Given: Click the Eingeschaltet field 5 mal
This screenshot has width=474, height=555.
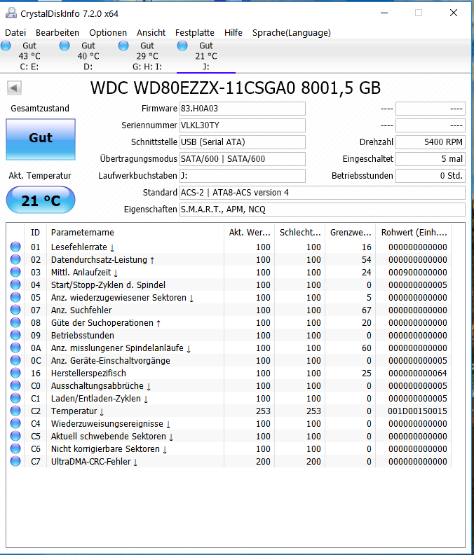Looking at the screenshot, I should pos(431,159).
